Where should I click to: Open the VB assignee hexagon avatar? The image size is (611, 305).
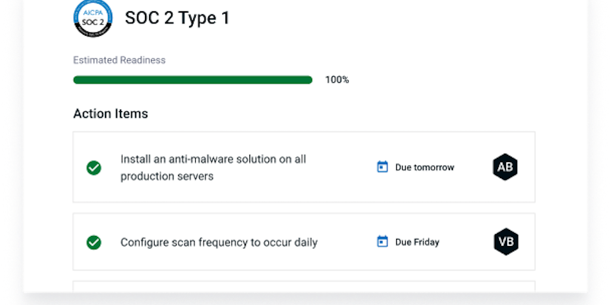point(506,242)
